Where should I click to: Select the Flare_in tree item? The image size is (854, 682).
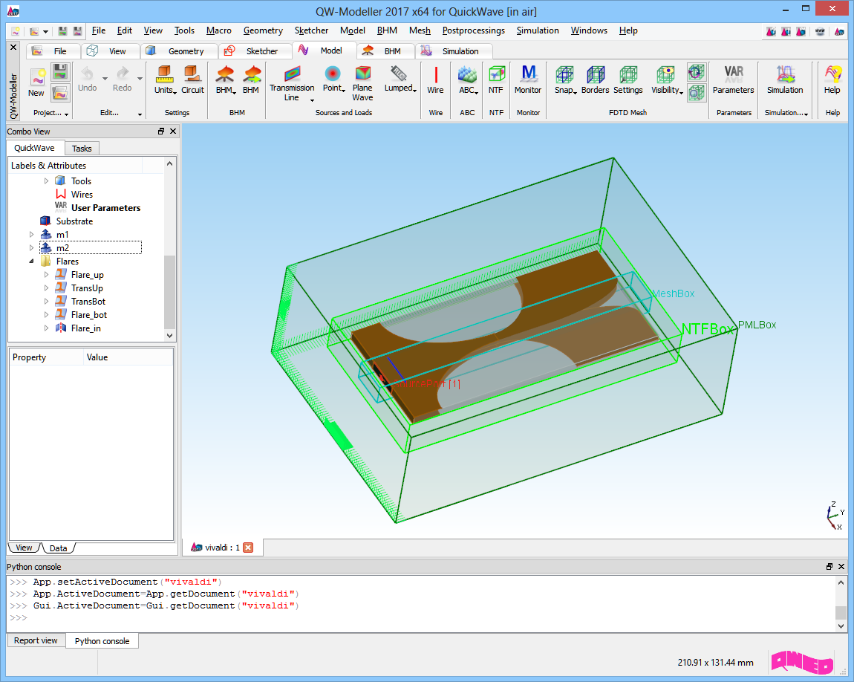(85, 328)
